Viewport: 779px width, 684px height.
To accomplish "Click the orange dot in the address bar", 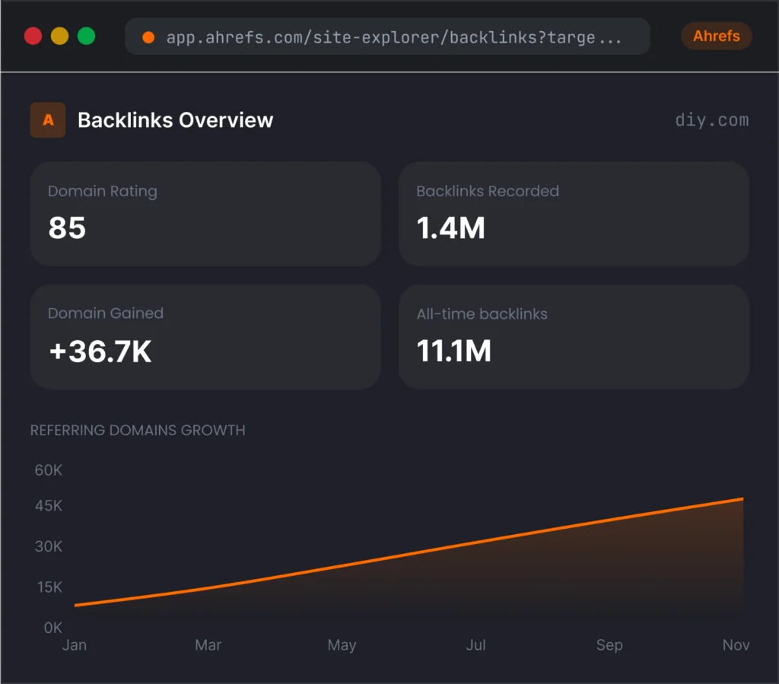I will pos(148,37).
